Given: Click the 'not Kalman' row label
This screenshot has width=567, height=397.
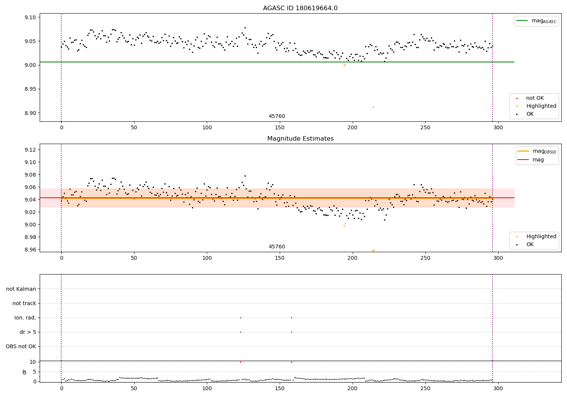Looking at the screenshot, I should (21, 289).
